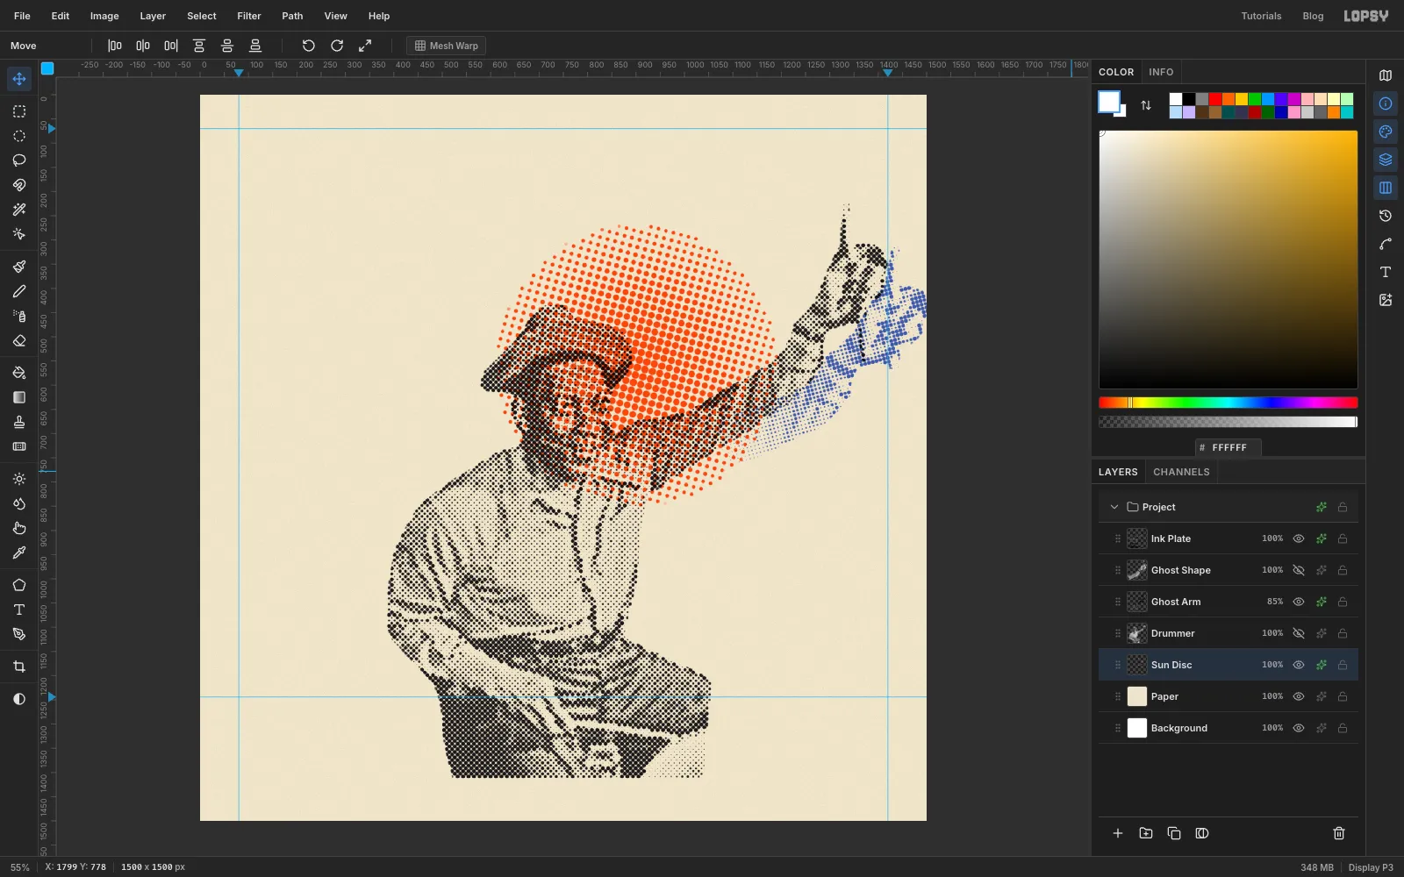Open the Layer menu
The image size is (1404, 877).
point(153,16)
